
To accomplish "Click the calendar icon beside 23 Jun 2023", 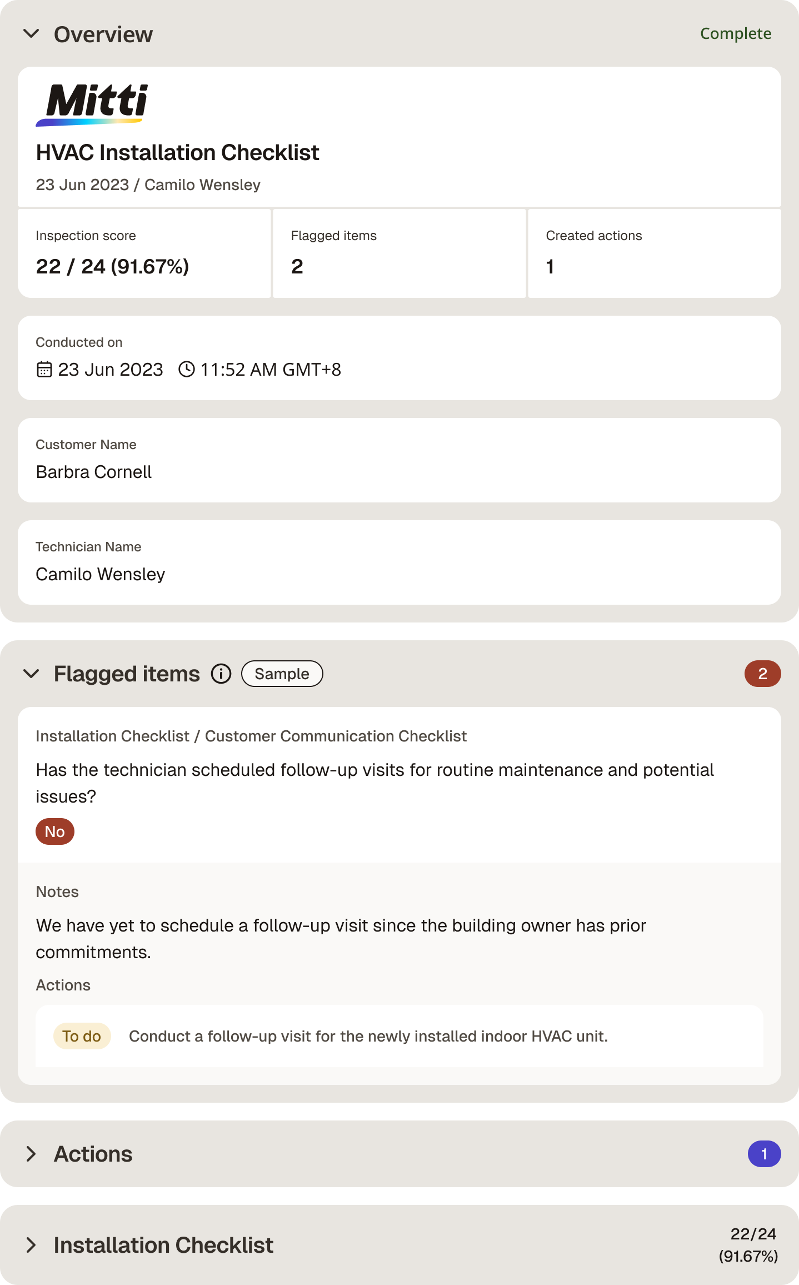I will (44, 370).
